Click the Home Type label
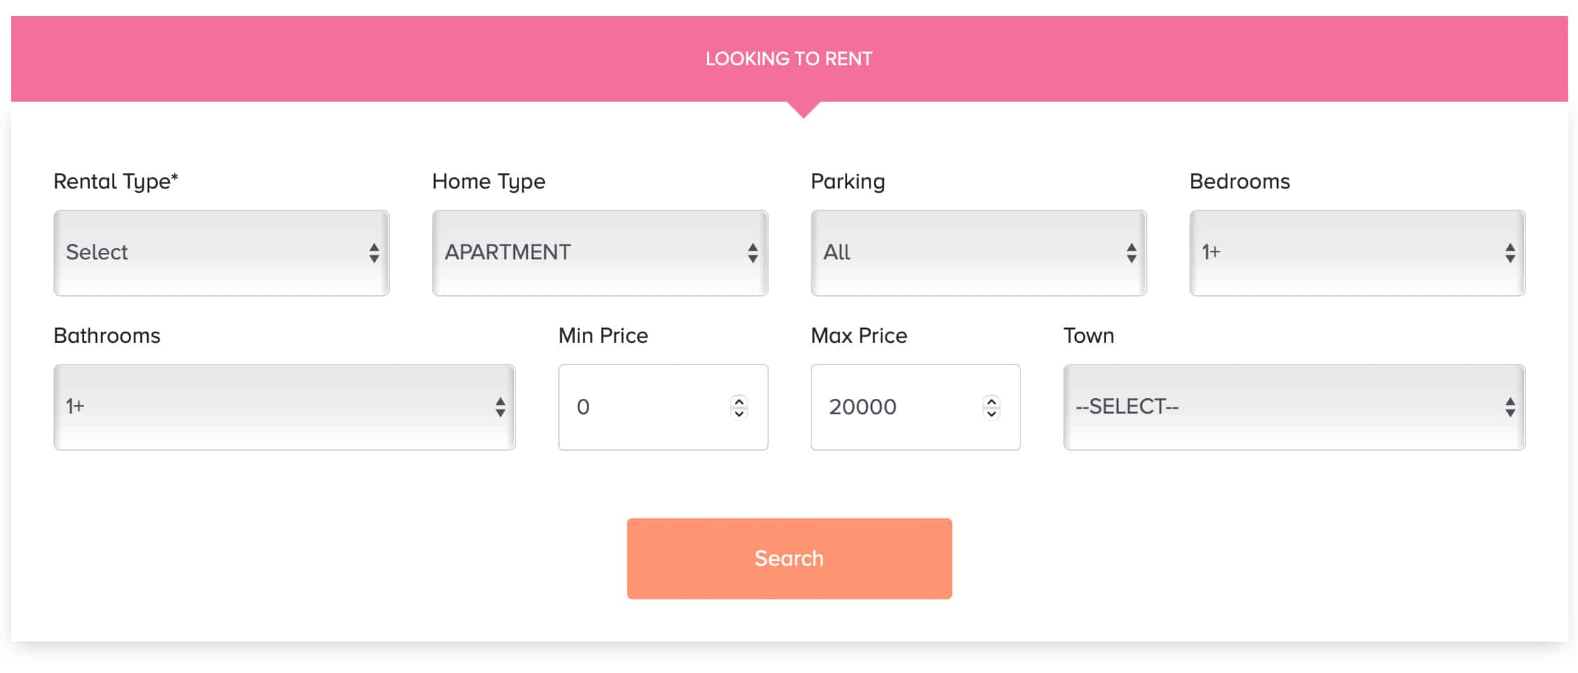 tap(489, 182)
